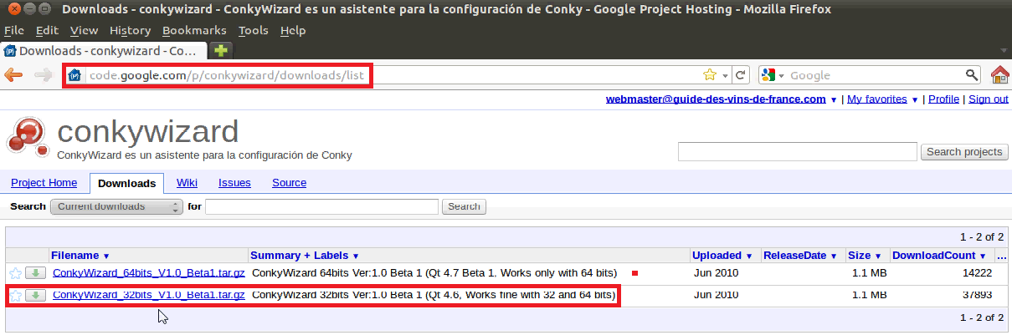Go forward with the Forward arrow

44,75
